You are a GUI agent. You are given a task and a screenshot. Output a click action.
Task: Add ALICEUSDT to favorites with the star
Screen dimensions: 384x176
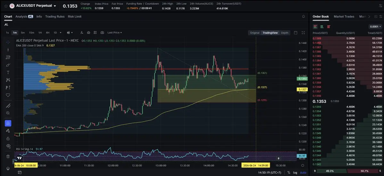point(6,6)
